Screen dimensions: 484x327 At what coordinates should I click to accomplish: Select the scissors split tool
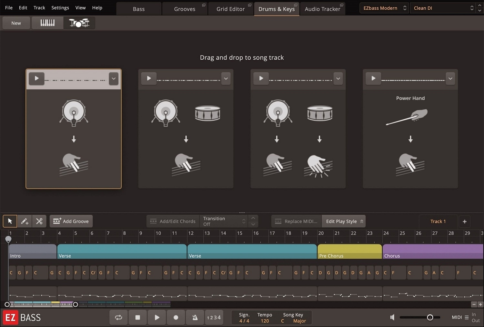click(x=39, y=221)
